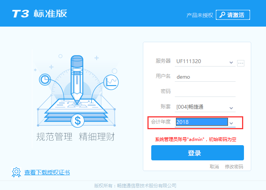The image size is (266, 190).
Task: Click the gear certificate icon
Action: (x=16, y=173)
